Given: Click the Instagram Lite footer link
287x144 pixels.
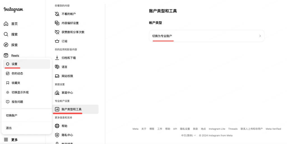Looking at the screenshot, I should [x=217, y=129].
